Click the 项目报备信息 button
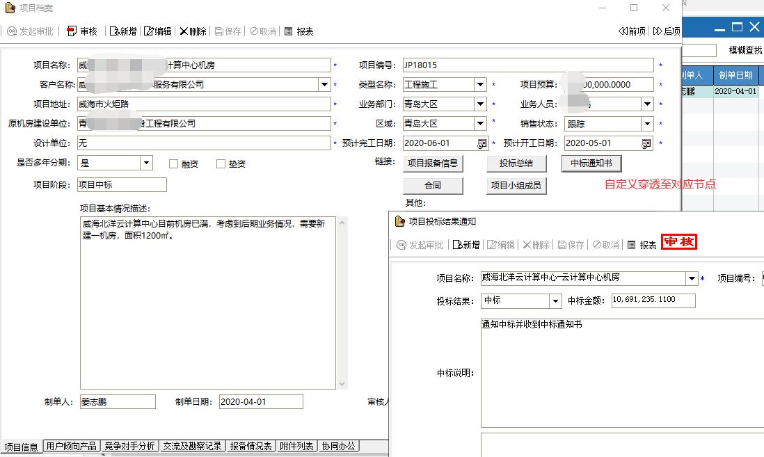 [433, 163]
